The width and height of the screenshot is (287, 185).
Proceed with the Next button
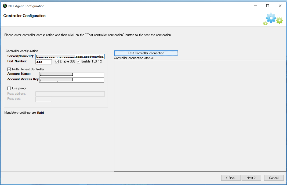point(251,178)
